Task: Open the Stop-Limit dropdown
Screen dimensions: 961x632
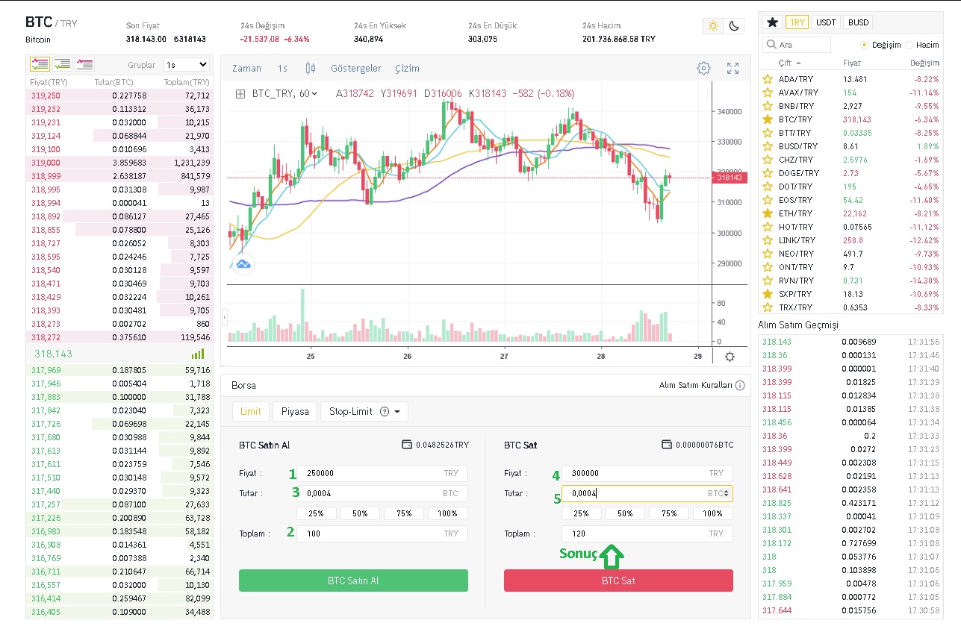Action: (364, 412)
